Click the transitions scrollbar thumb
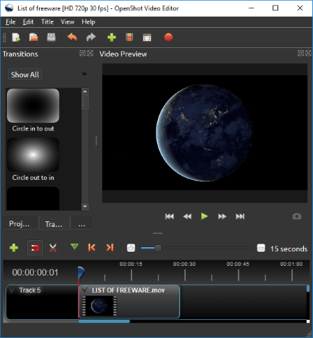The image size is (313, 338). (x=86, y=103)
